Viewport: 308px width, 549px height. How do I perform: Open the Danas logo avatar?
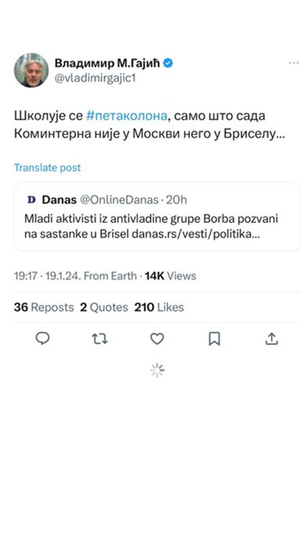(31, 200)
